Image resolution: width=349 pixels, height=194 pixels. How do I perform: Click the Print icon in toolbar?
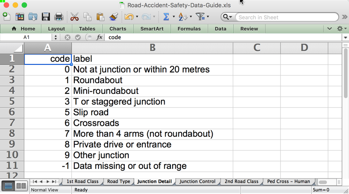pos(59,17)
